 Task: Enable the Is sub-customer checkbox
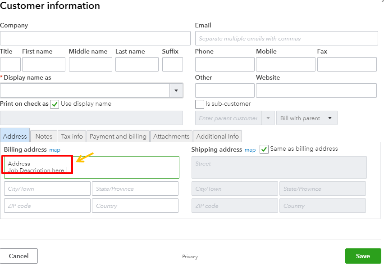pyautogui.click(x=200, y=104)
